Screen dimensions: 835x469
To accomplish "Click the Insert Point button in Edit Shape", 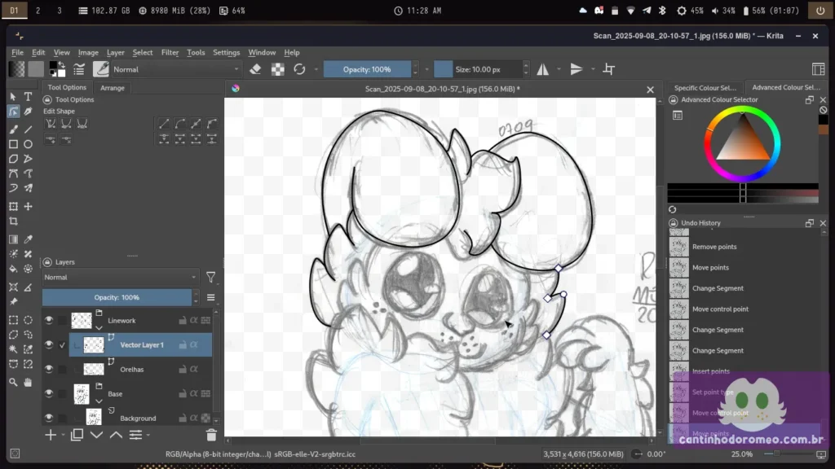I will tap(51, 140).
